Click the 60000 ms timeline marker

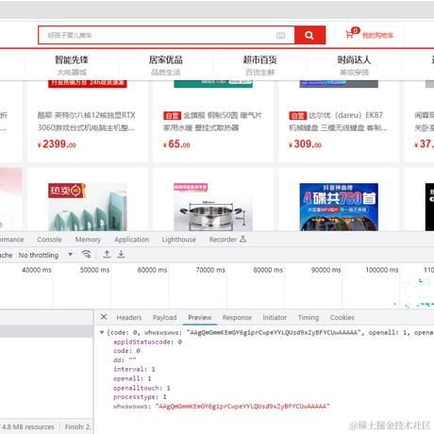[x=152, y=270]
